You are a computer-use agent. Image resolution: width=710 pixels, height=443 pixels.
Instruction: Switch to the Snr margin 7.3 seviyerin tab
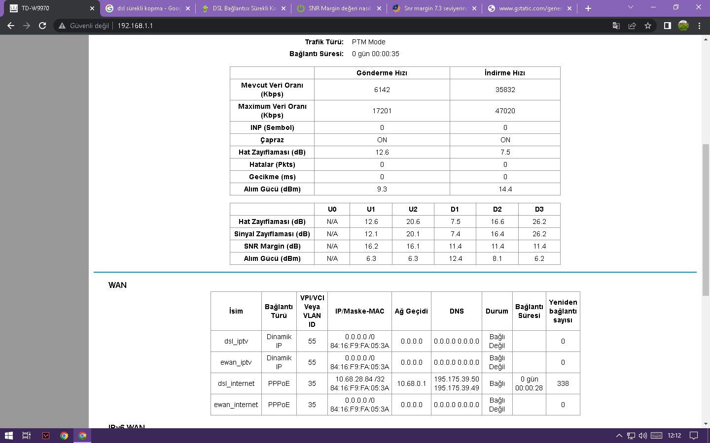434,8
